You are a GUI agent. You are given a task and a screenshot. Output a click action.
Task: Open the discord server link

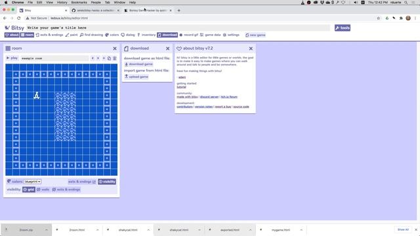(209, 97)
